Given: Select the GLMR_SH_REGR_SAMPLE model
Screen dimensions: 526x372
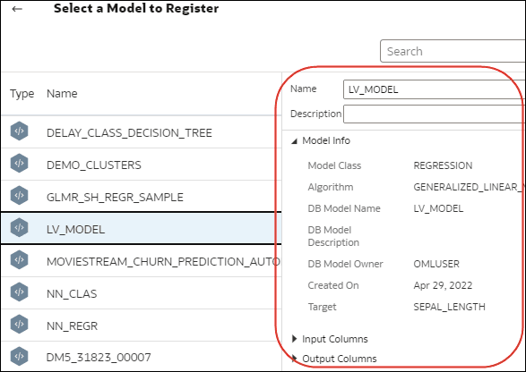Looking at the screenshot, I should click(x=142, y=197).
